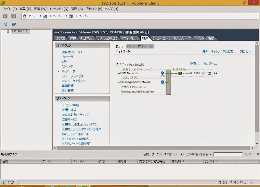
Task: Open ライセンス機能 software link
Action: pos(70,105)
